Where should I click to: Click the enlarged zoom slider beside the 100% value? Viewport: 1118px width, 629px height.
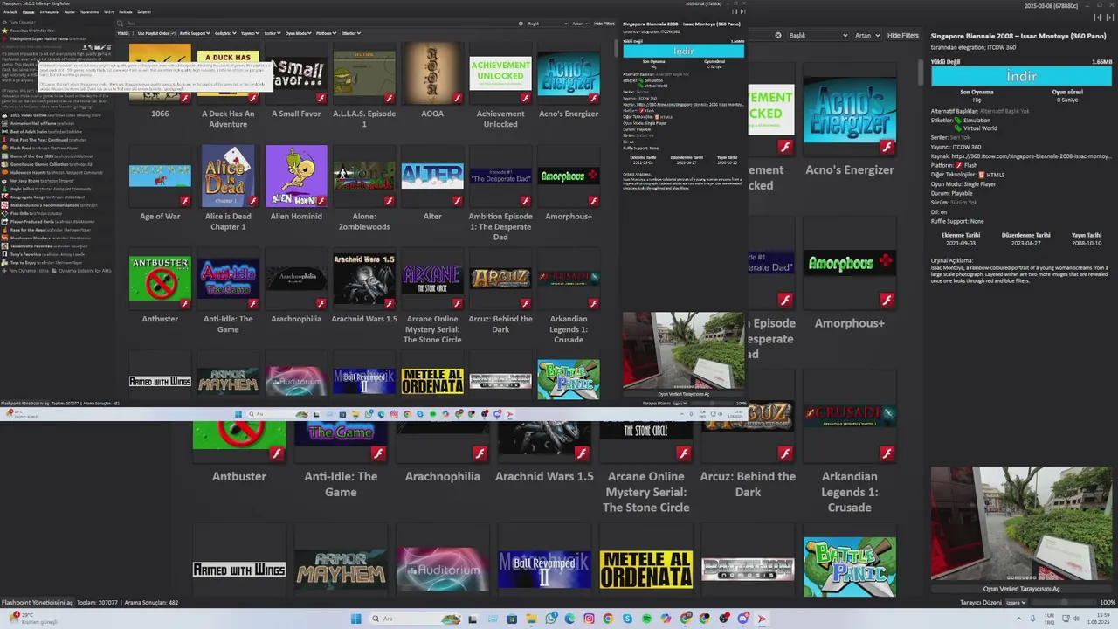(1064, 603)
